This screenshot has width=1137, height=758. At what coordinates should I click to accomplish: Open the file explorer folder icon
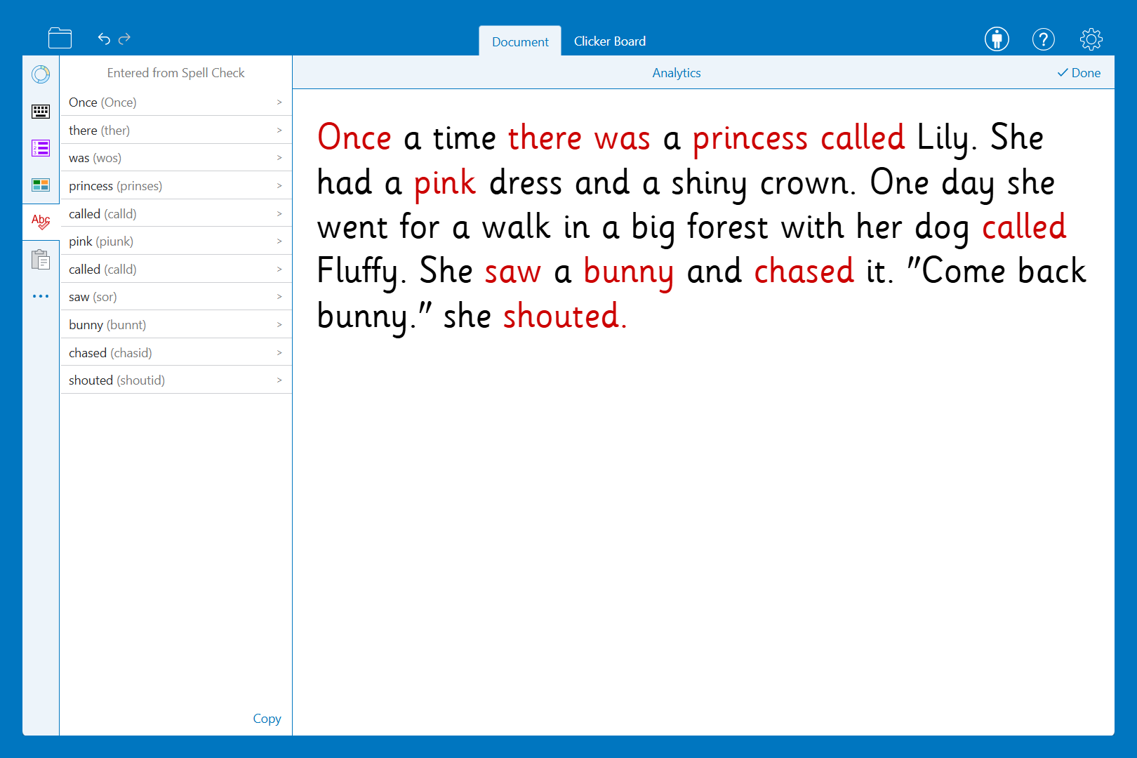60,38
